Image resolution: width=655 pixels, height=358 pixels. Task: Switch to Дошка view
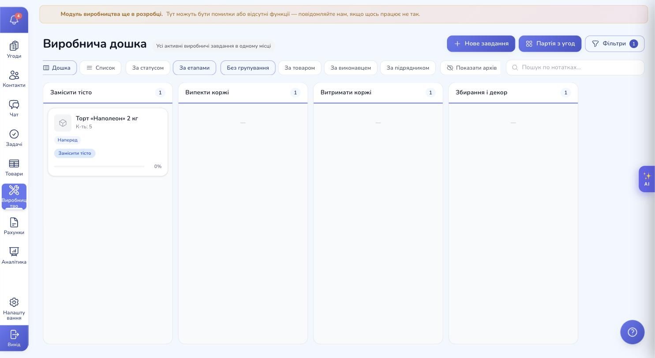tap(59, 68)
